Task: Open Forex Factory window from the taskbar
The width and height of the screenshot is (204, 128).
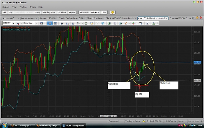Action: pos(48,126)
